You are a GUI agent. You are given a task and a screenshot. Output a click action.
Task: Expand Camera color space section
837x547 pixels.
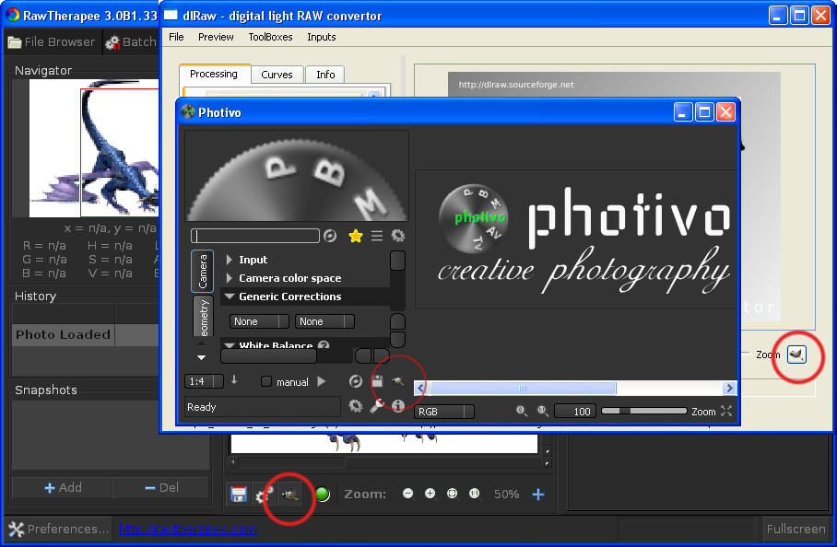tap(229, 278)
